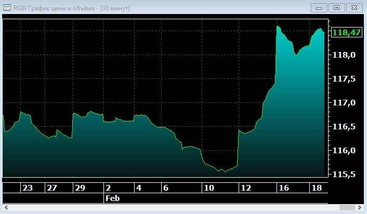This screenshot has height=214, width=367.
Task: Click the 115,5 price axis label
Action: [344, 175]
